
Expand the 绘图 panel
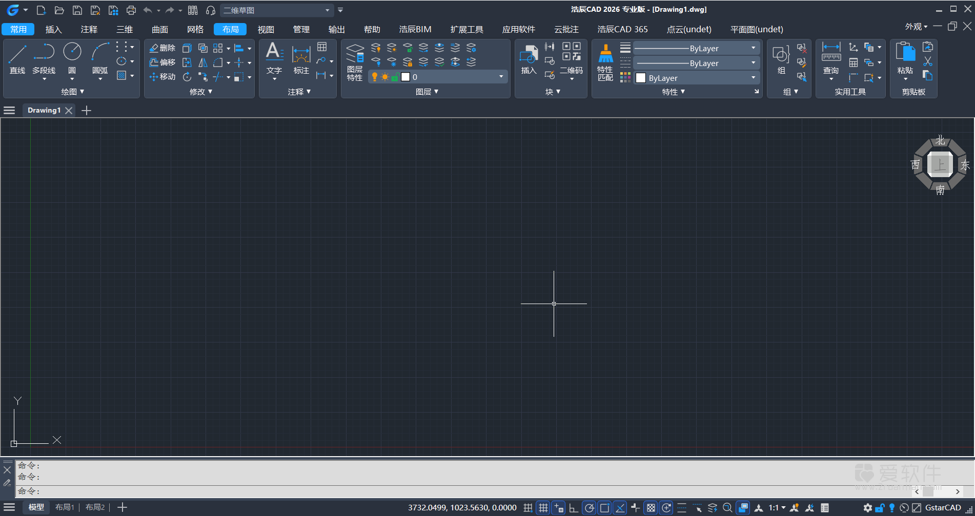click(x=72, y=92)
